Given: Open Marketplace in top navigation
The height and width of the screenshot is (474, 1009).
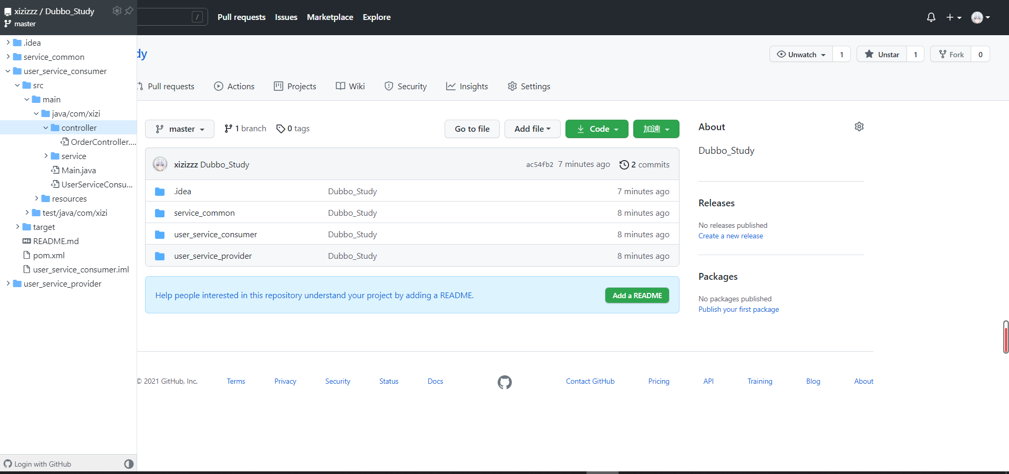Looking at the screenshot, I should point(330,17).
